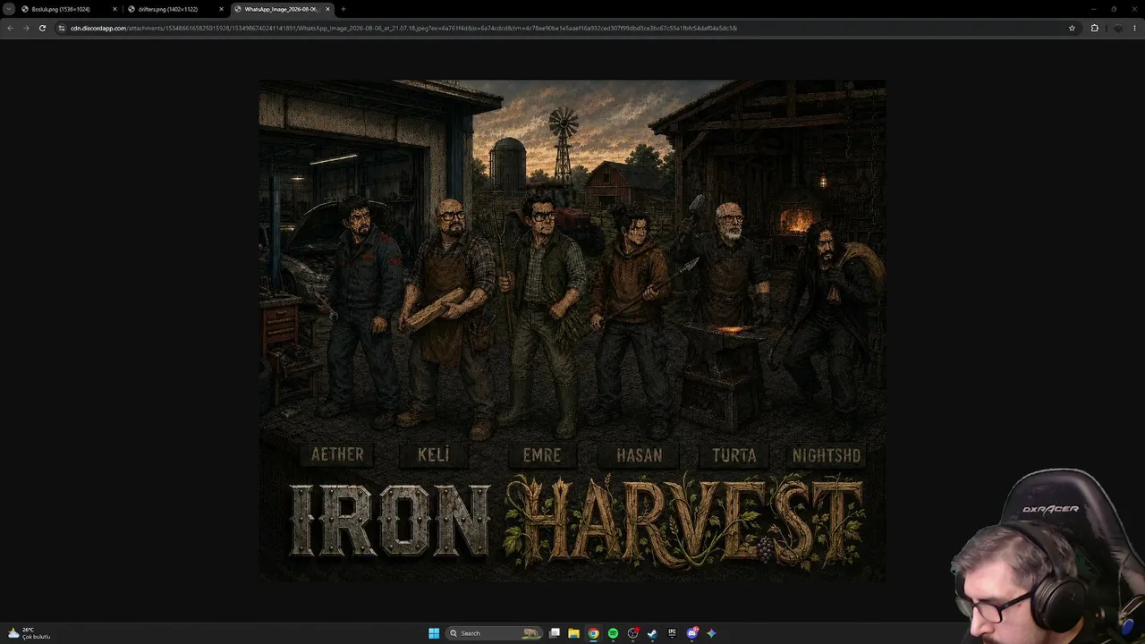Screen dimensions: 1145x644
Task: Switch to the Bosluk.png tab
Action: click(69, 9)
